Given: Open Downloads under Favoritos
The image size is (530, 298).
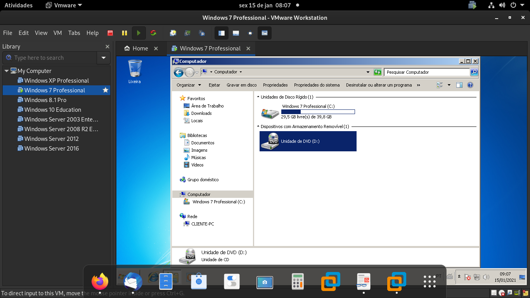Looking at the screenshot, I should click(201, 113).
